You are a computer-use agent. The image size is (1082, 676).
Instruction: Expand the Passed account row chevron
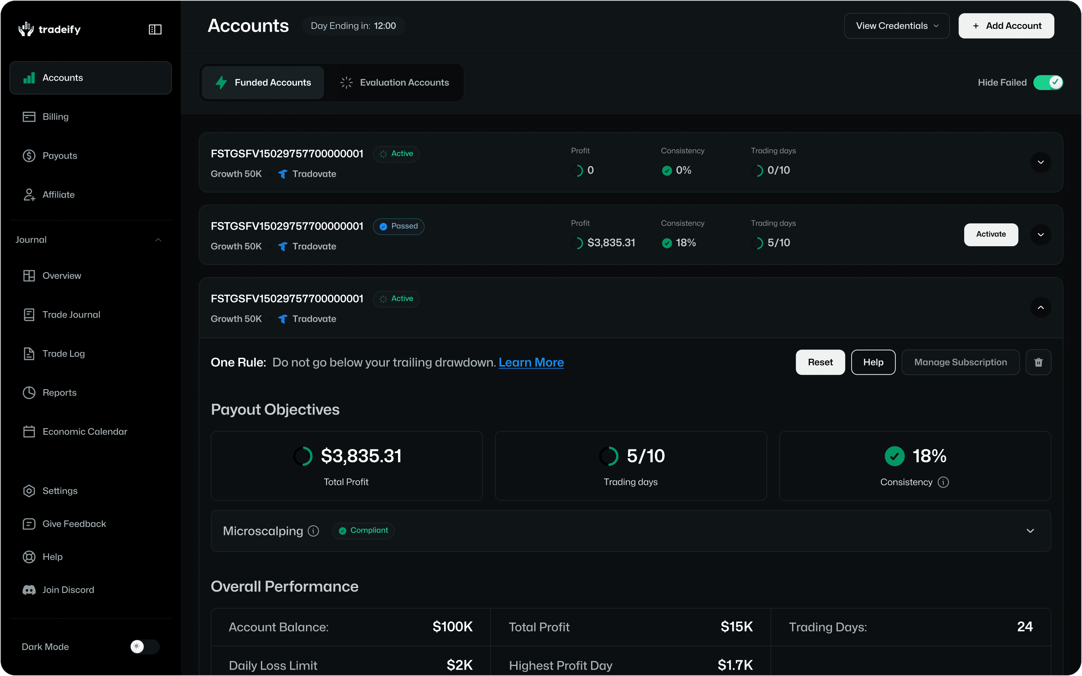(x=1041, y=235)
